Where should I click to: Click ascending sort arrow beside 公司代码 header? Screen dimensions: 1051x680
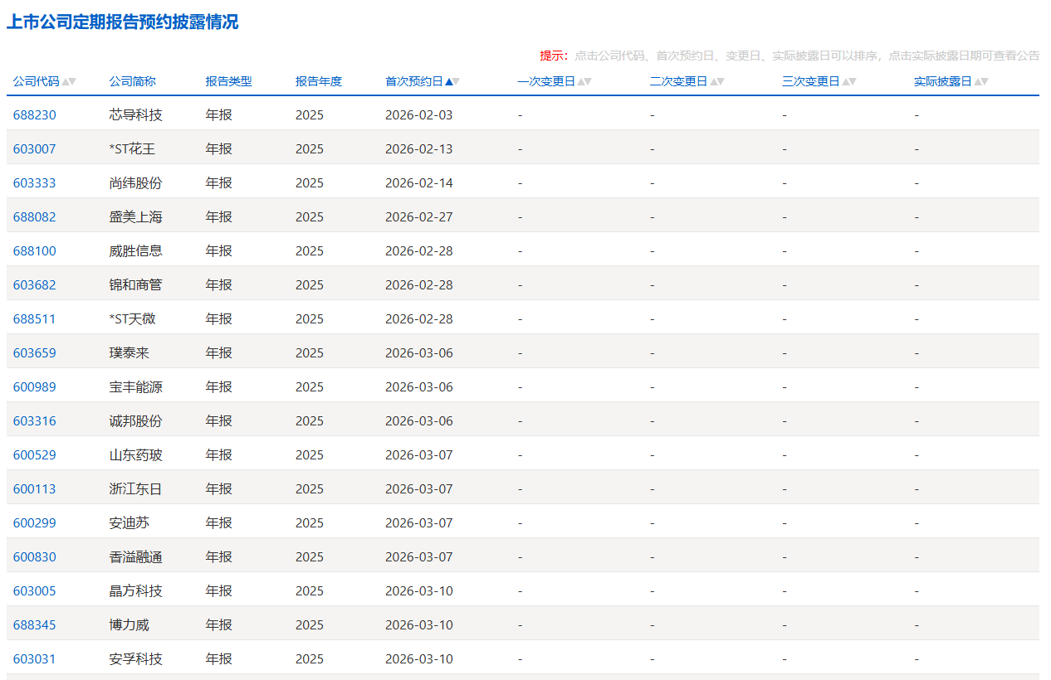click(x=65, y=80)
